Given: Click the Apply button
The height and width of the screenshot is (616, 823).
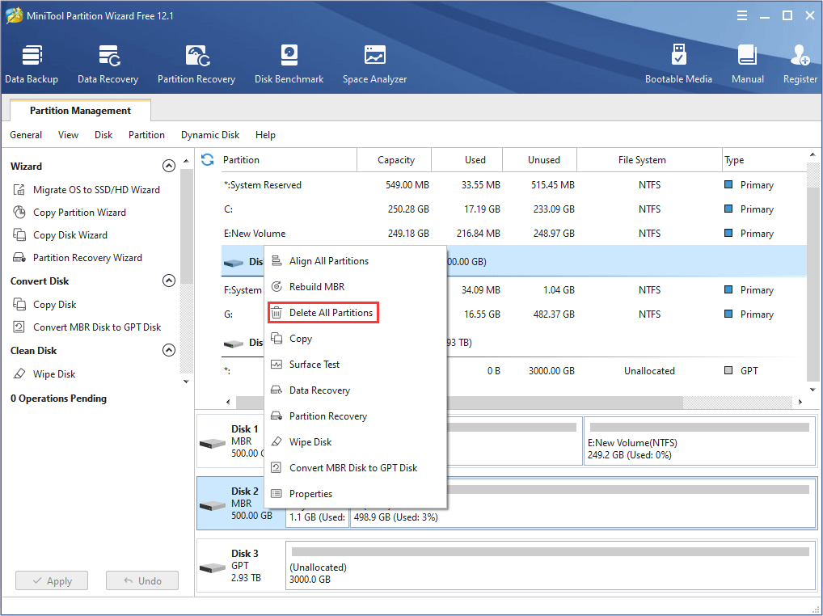Looking at the screenshot, I should (x=52, y=581).
